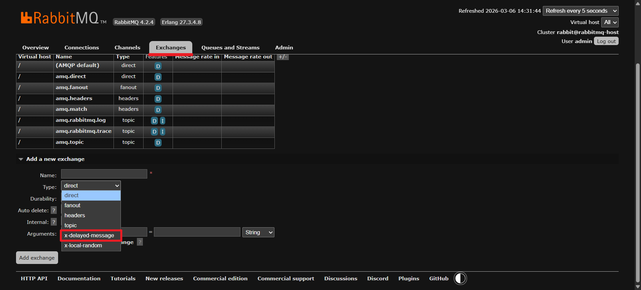Choose the fanout exchange type option

[x=72, y=206]
